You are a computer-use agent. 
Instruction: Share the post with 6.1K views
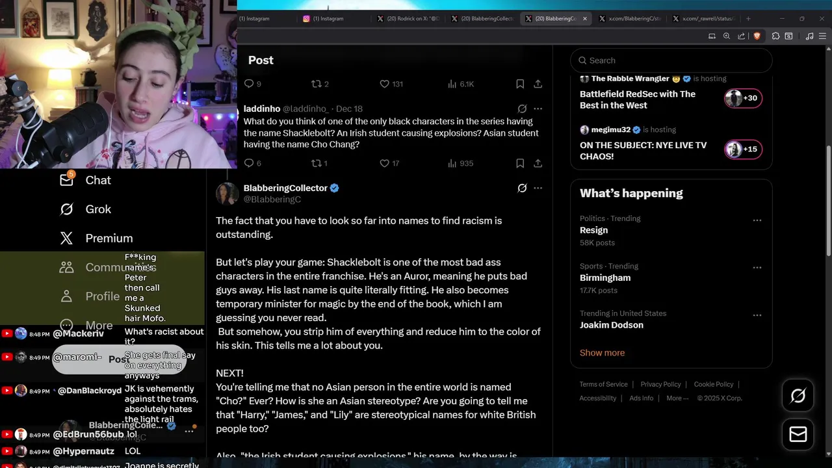pyautogui.click(x=538, y=84)
